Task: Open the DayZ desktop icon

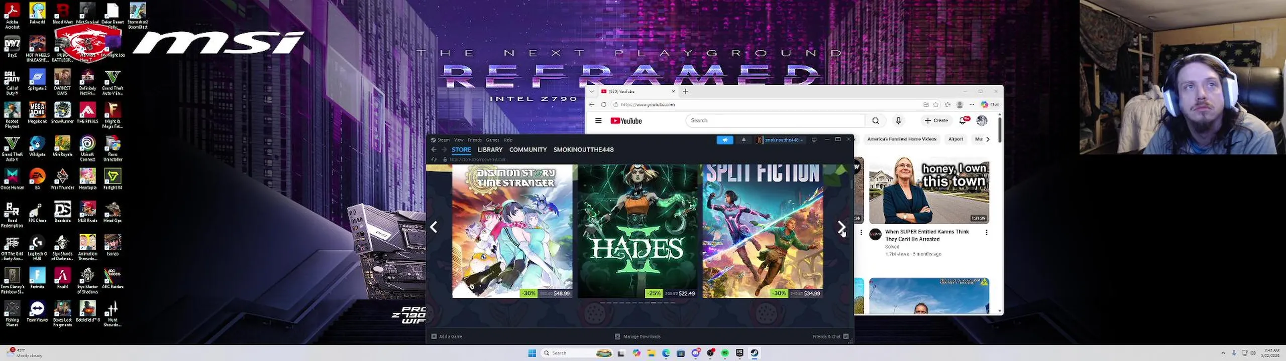Action: (12, 47)
